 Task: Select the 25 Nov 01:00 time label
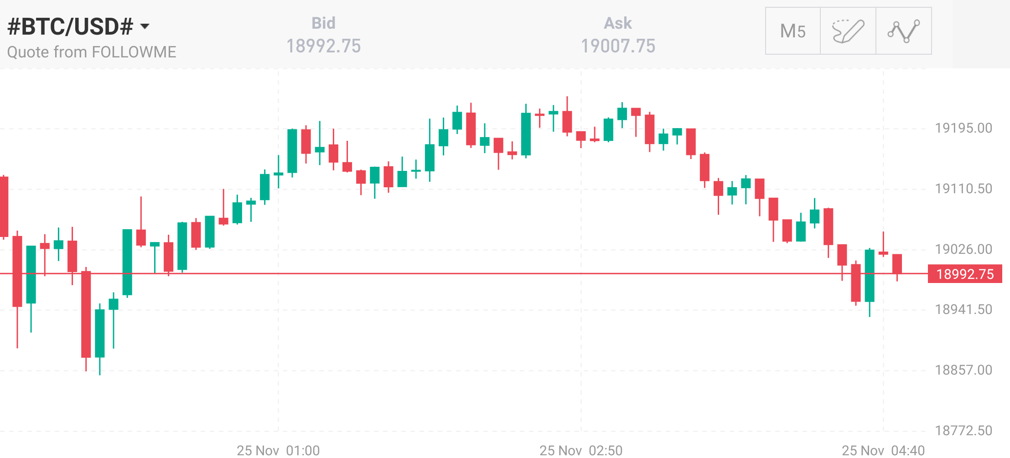[278, 450]
